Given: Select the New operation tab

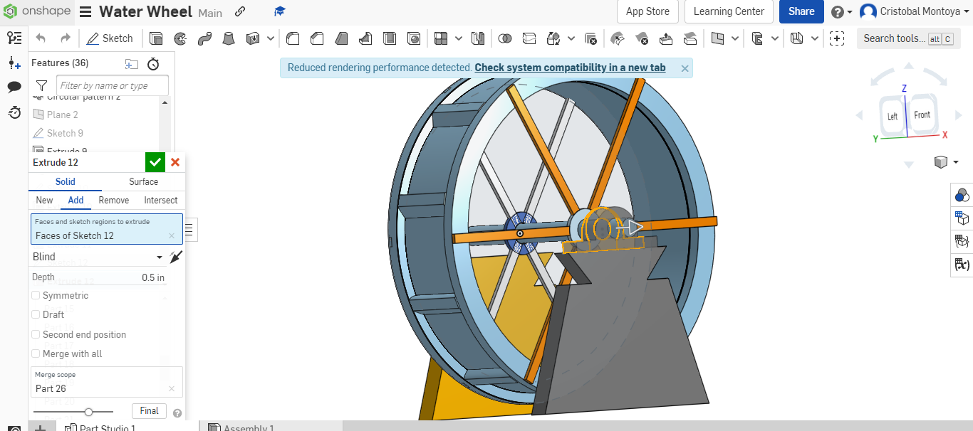Looking at the screenshot, I should click(44, 201).
